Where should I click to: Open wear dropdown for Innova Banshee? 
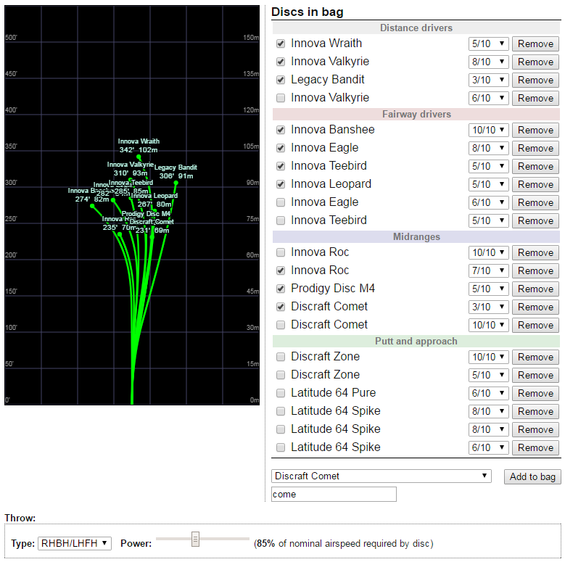click(488, 130)
